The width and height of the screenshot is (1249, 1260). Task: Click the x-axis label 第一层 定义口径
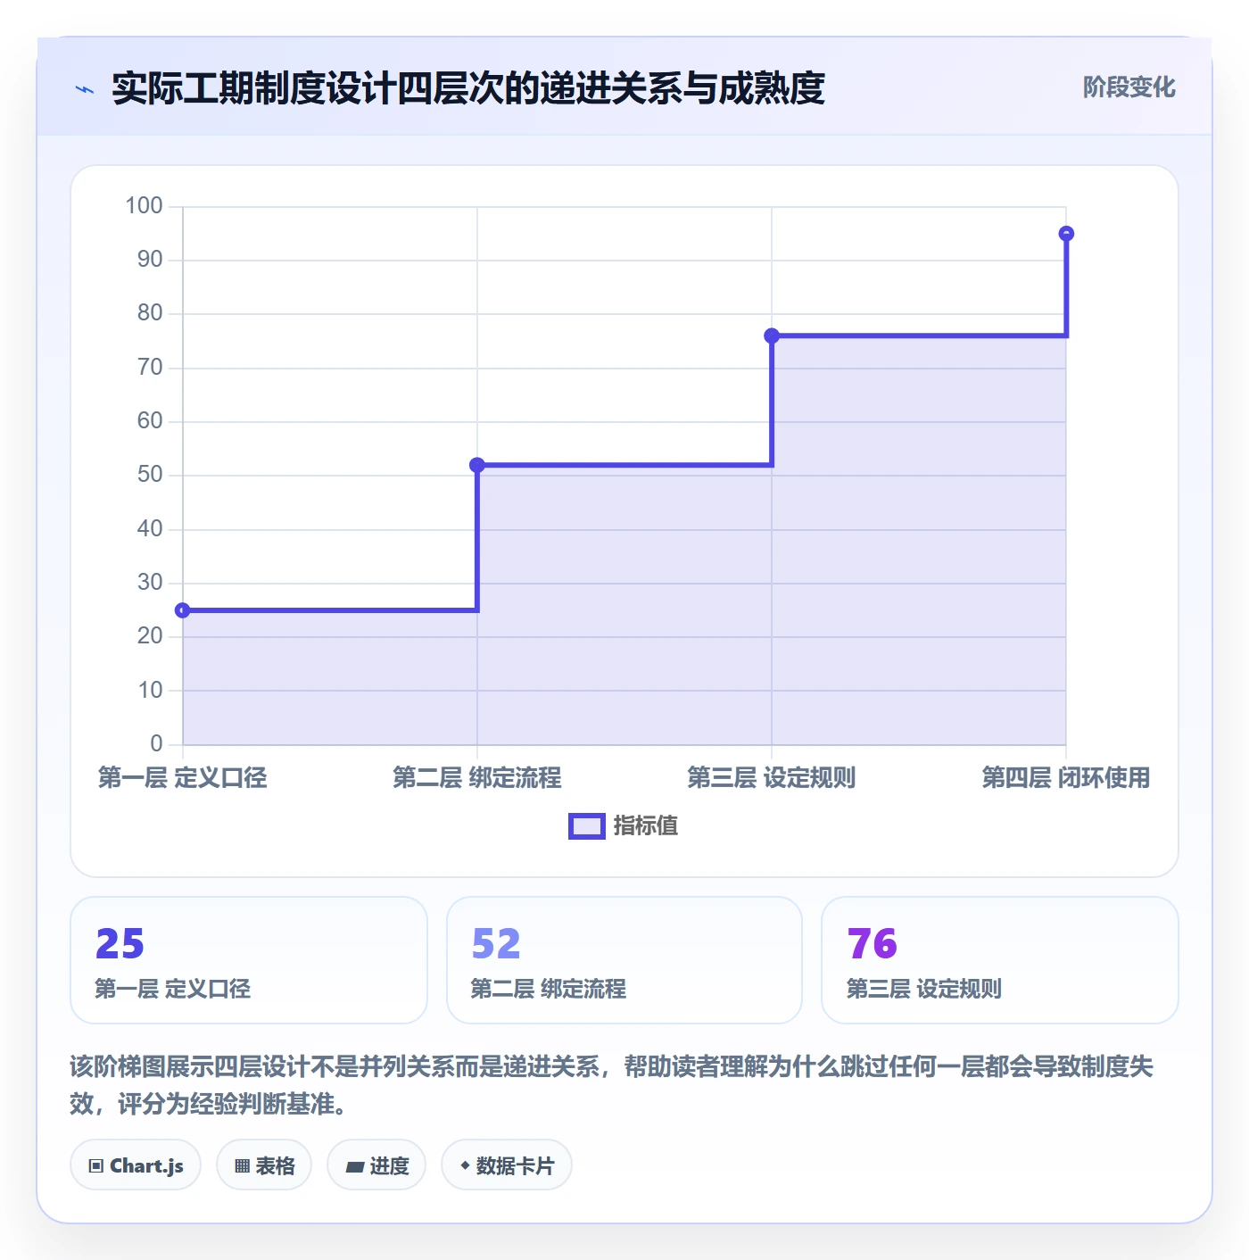[183, 778]
